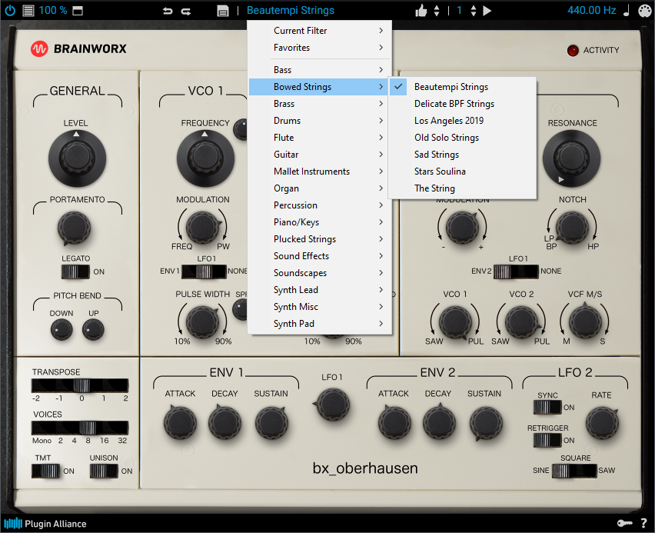The height and width of the screenshot is (533, 655).
Task: Click the NOTCH filter knob
Action: (x=572, y=227)
